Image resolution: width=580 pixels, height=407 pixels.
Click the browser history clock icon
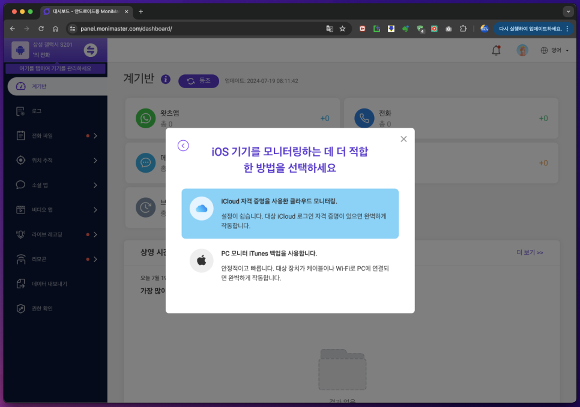click(145, 207)
